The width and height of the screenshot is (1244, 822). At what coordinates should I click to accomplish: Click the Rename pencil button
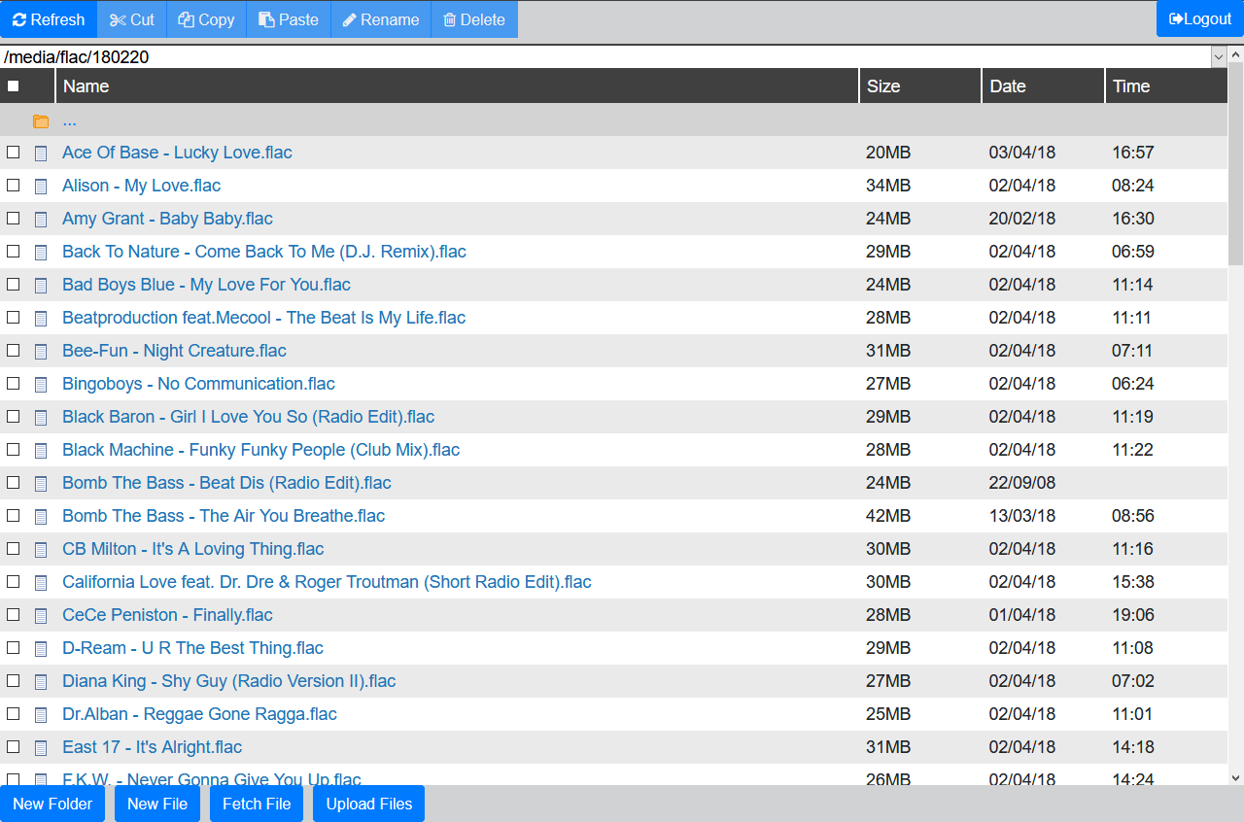click(x=381, y=19)
